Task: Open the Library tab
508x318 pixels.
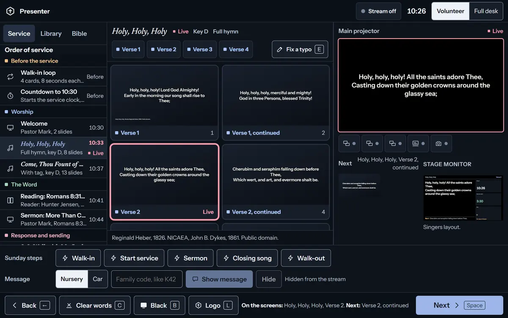Action: [x=51, y=33]
